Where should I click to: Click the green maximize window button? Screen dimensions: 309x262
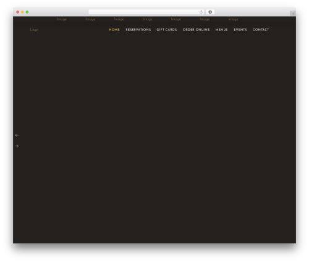27,12
